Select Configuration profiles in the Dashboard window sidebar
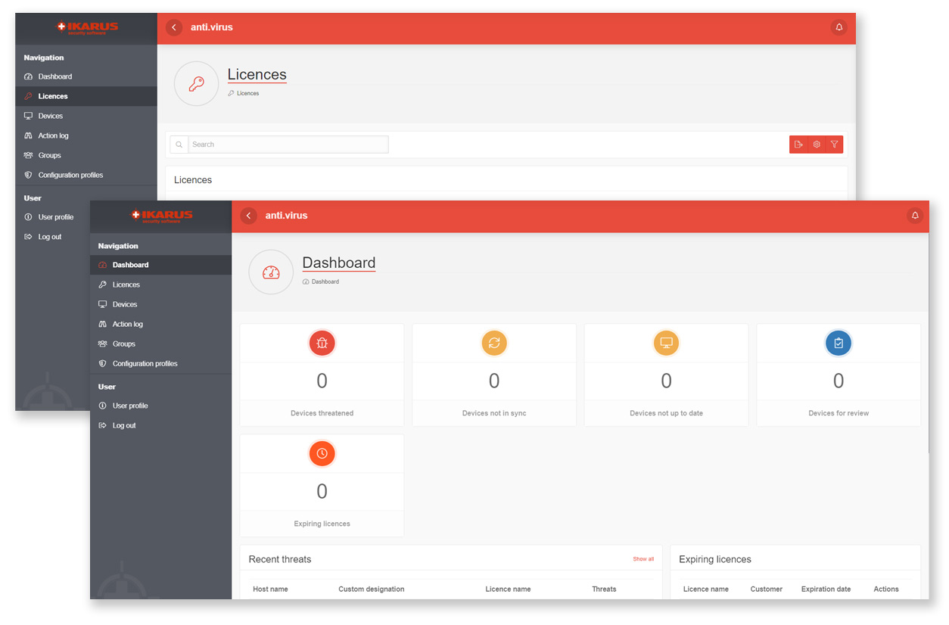This screenshot has height=625, width=949. (145, 363)
